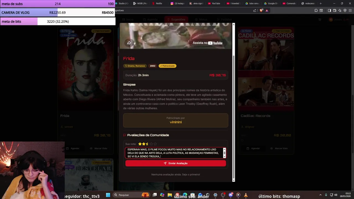The height and width of the screenshot is (199, 354).
Task: Switch to the redecanais browser tab
Action: coord(308,3)
